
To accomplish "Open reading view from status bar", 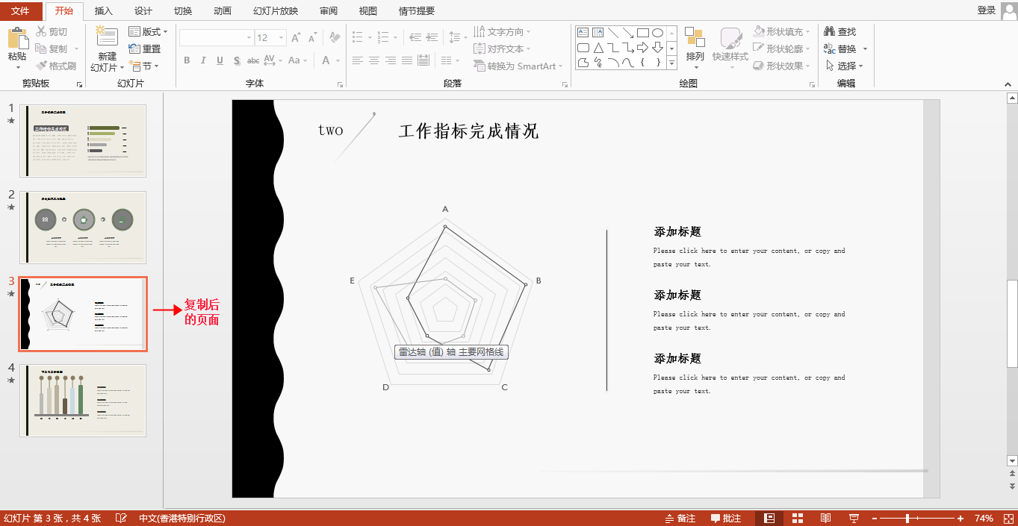I will 825,519.
